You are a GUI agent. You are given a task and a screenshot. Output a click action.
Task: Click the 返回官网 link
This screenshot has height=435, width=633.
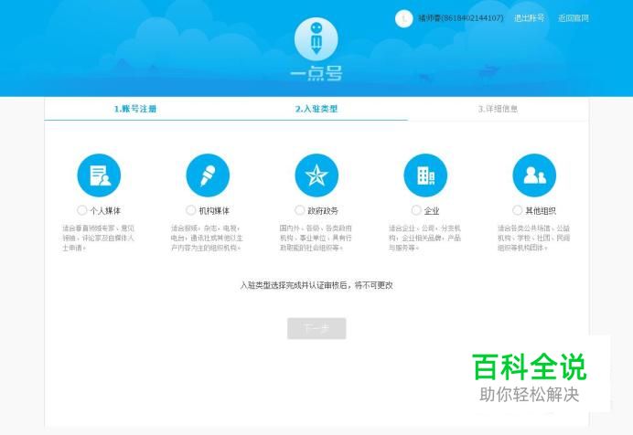[574, 18]
